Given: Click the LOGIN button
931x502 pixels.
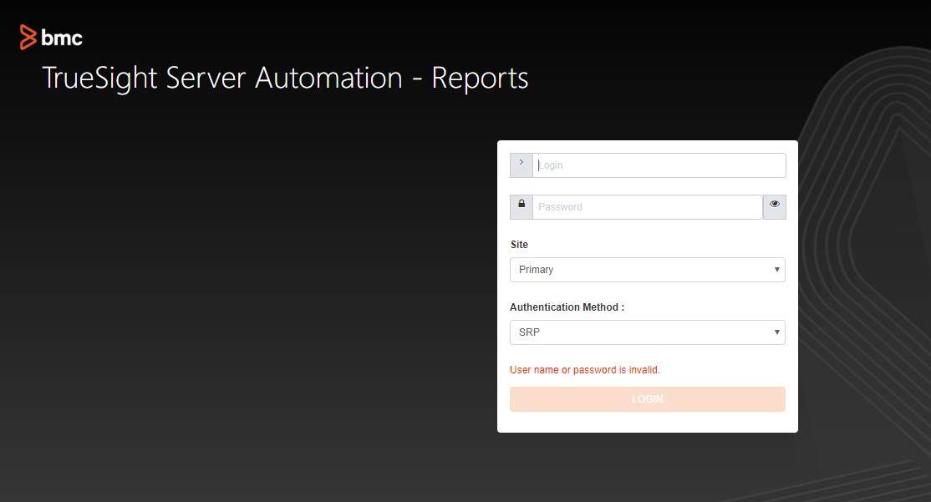Looking at the screenshot, I should [647, 399].
